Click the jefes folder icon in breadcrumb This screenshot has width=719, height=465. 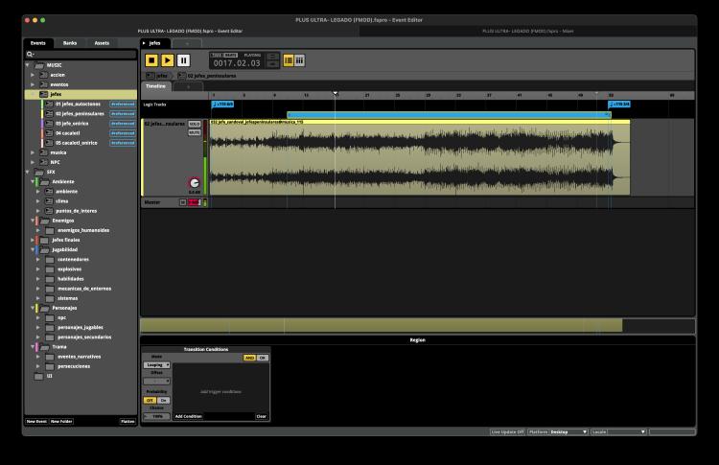pyautogui.click(x=150, y=75)
